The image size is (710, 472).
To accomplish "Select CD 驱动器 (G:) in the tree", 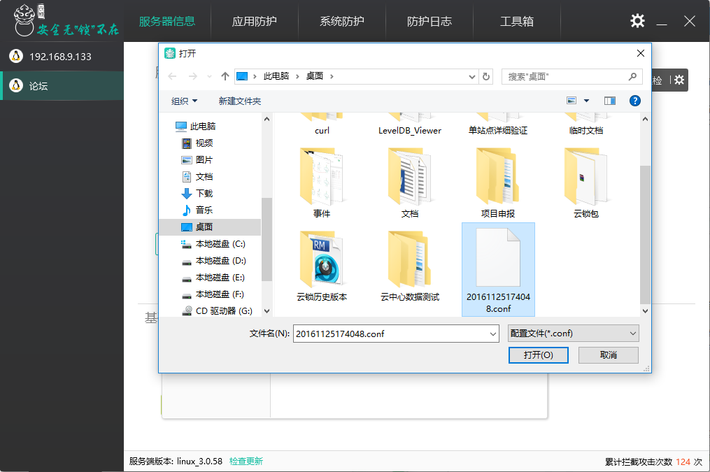I will click(x=217, y=311).
